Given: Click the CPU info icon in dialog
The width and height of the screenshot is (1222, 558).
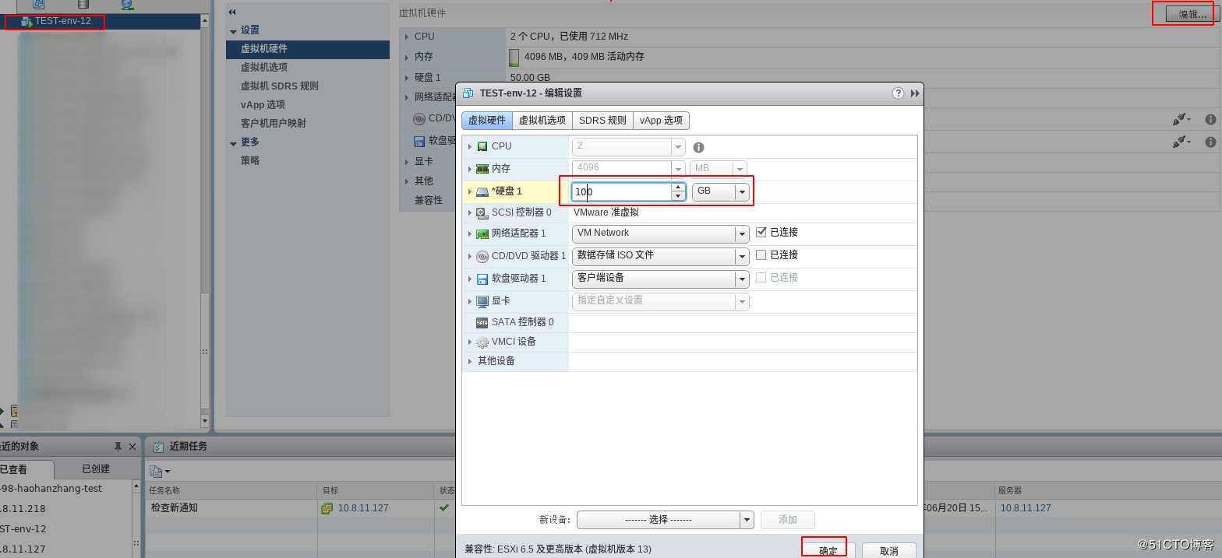Looking at the screenshot, I should 698,147.
